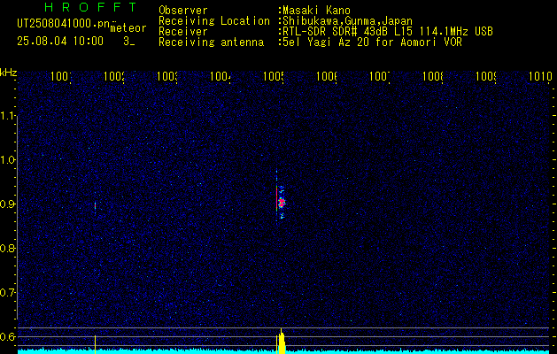This screenshot has width=557, height=354.
Task: Click the bright red meteor echo core
Action: tap(282, 203)
